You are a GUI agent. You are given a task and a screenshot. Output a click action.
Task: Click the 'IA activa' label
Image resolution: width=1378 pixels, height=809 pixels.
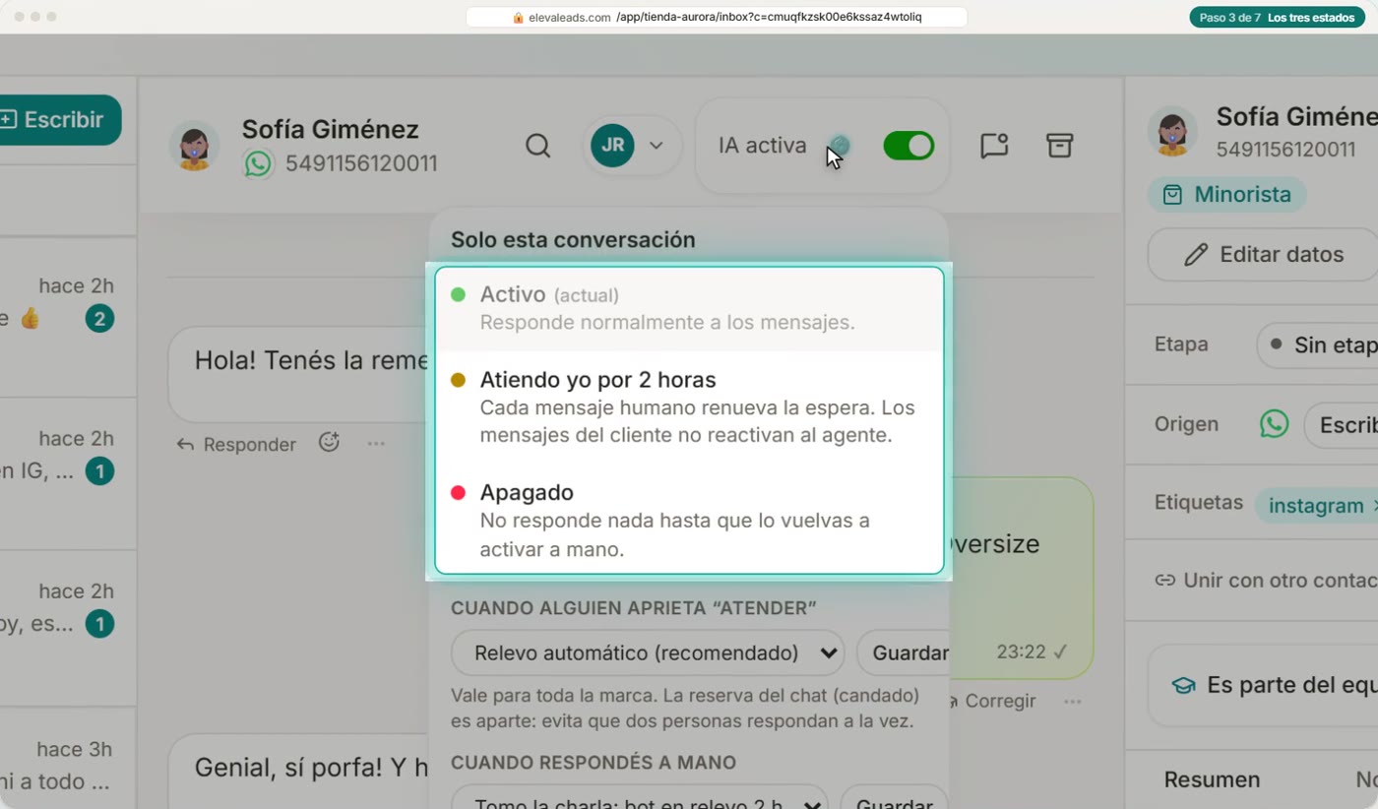[x=762, y=146]
